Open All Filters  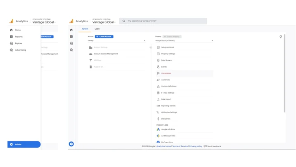coord(97,60)
